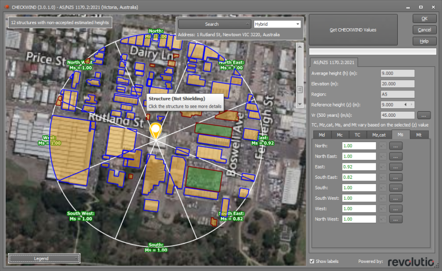Confirm with the OK button
This screenshot has width=442, height=271.
tap(425, 18)
